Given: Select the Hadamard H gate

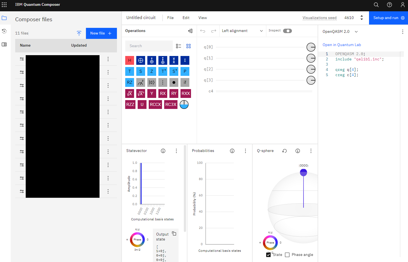Looking at the screenshot, I should [x=130, y=60].
